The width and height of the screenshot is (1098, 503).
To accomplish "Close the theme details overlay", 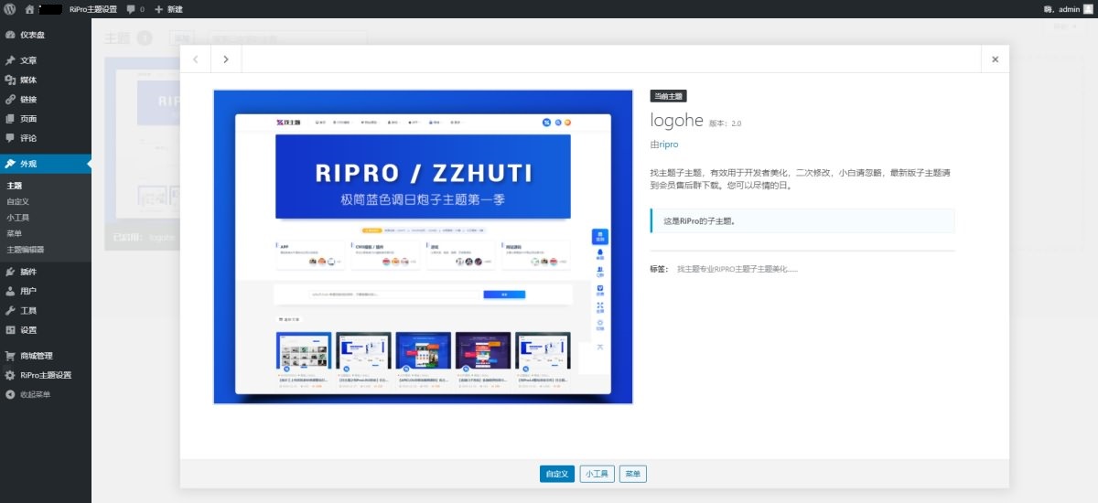I will (995, 59).
